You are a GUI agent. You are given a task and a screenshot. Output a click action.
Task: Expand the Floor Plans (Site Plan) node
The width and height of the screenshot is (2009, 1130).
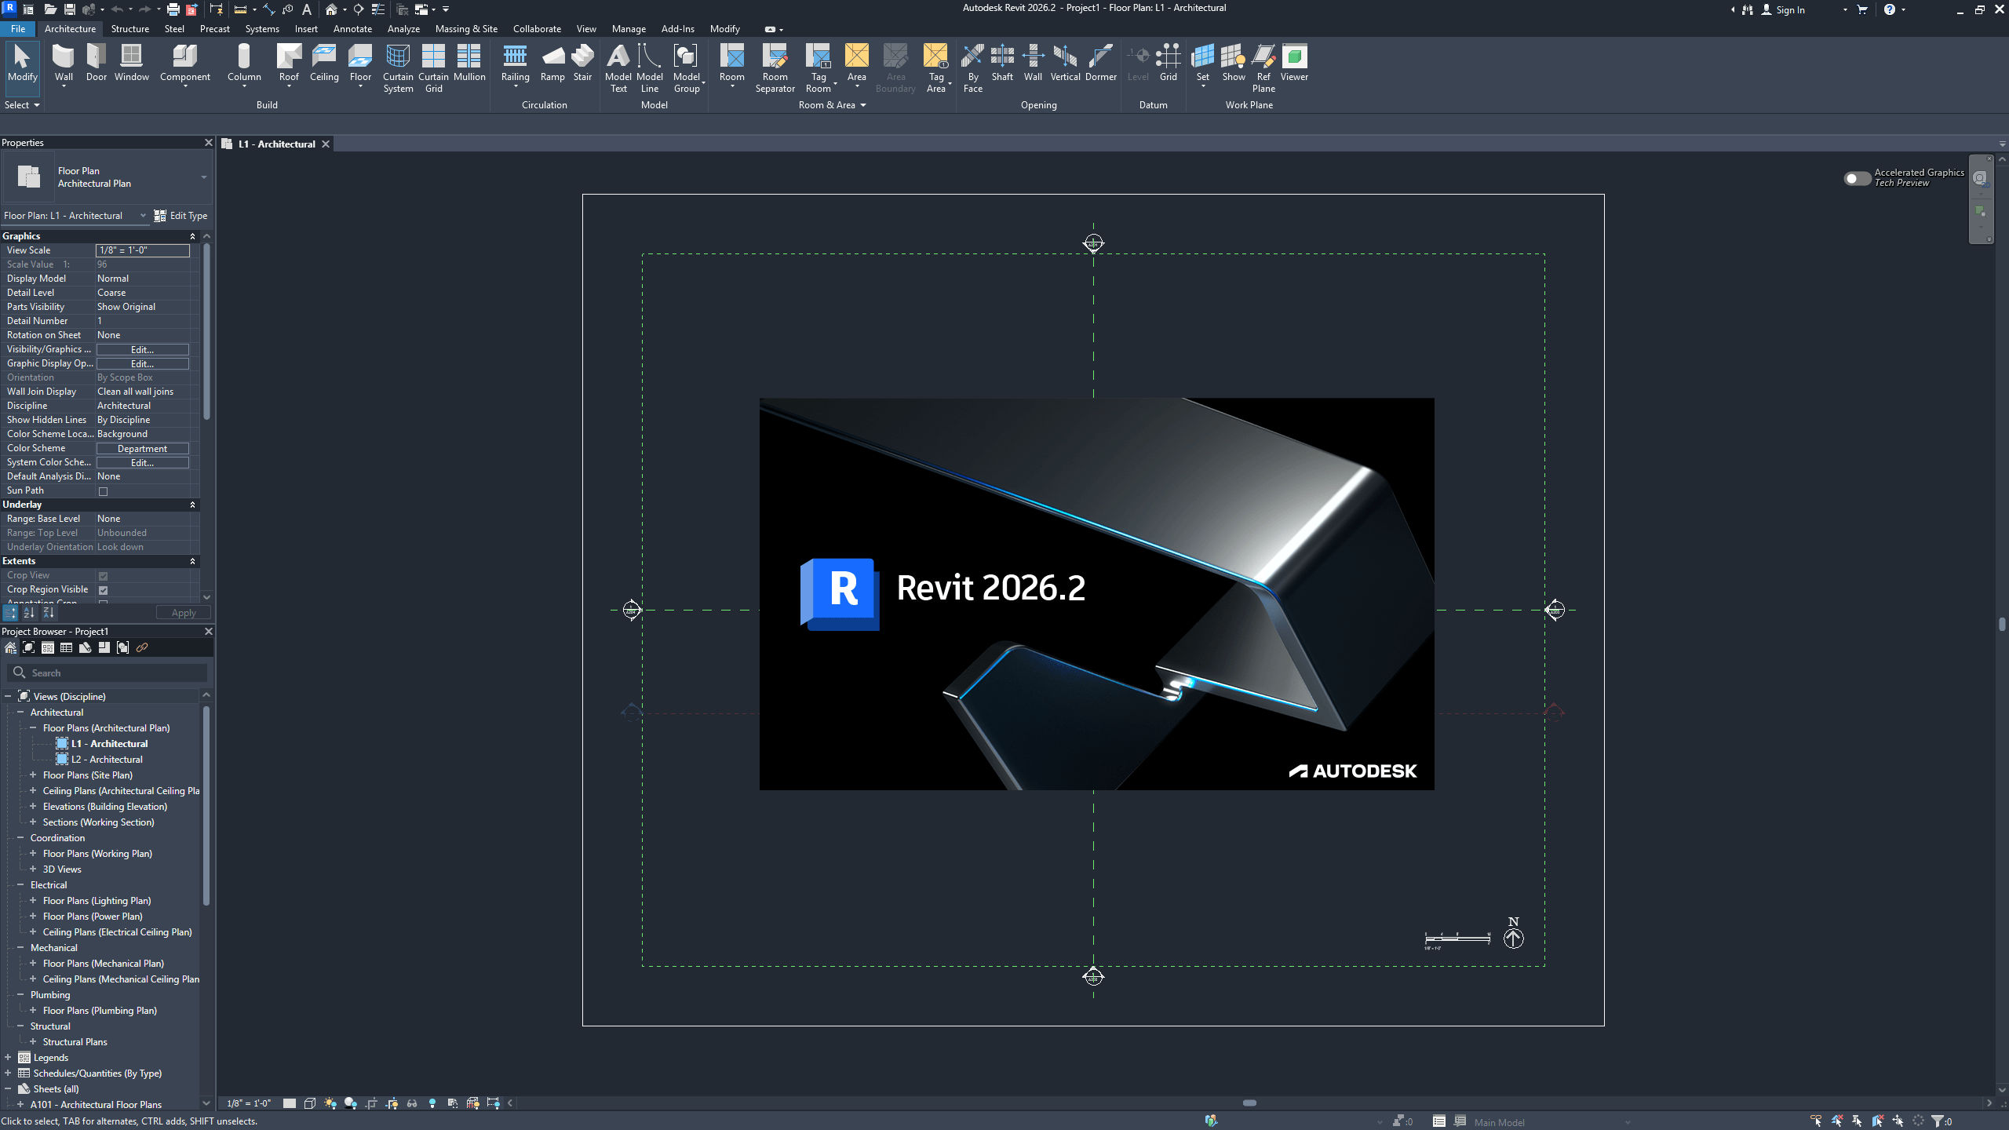(x=33, y=775)
